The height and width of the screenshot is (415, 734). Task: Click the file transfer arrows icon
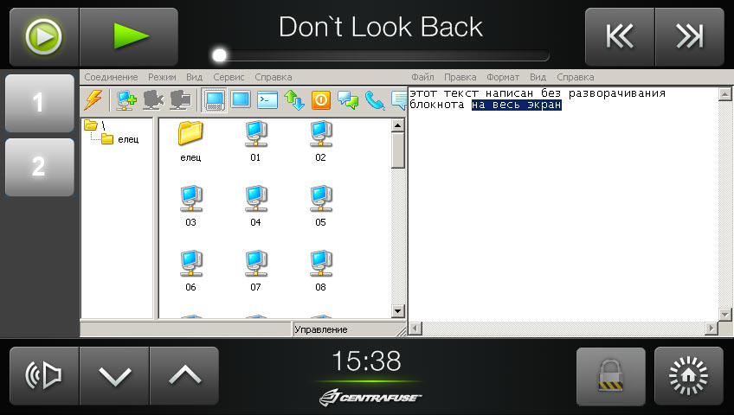point(294,100)
